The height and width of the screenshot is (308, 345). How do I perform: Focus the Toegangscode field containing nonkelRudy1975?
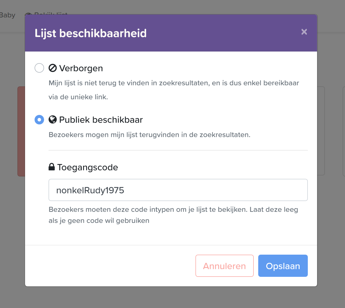(178, 190)
